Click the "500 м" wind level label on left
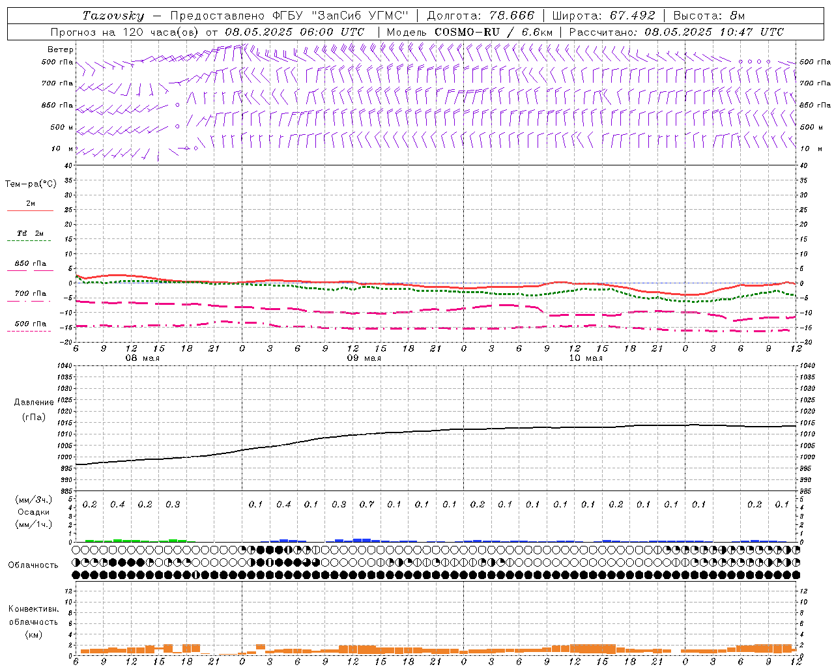Screen dimensions: 834x667 pyautogui.click(x=62, y=127)
